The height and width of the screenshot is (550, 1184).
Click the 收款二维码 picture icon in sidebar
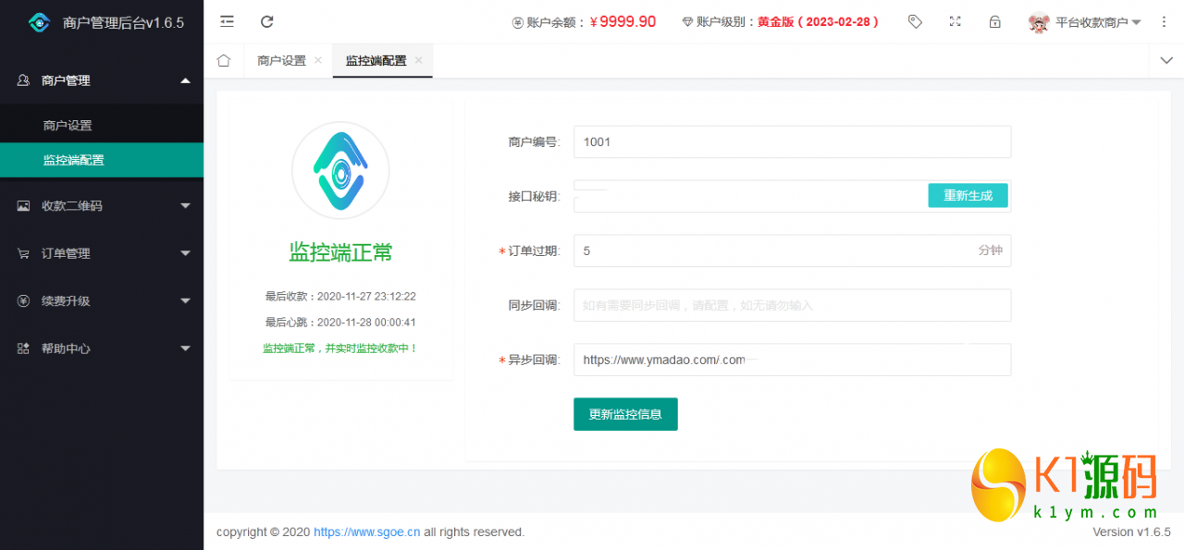click(x=23, y=206)
